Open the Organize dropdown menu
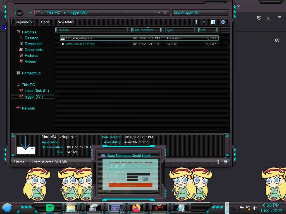This screenshot has height=214, width=286. (24, 22)
